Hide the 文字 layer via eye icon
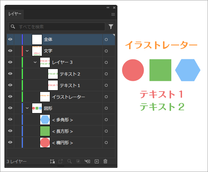This screenshot has width=208, height=172. (x=10, y=51)
